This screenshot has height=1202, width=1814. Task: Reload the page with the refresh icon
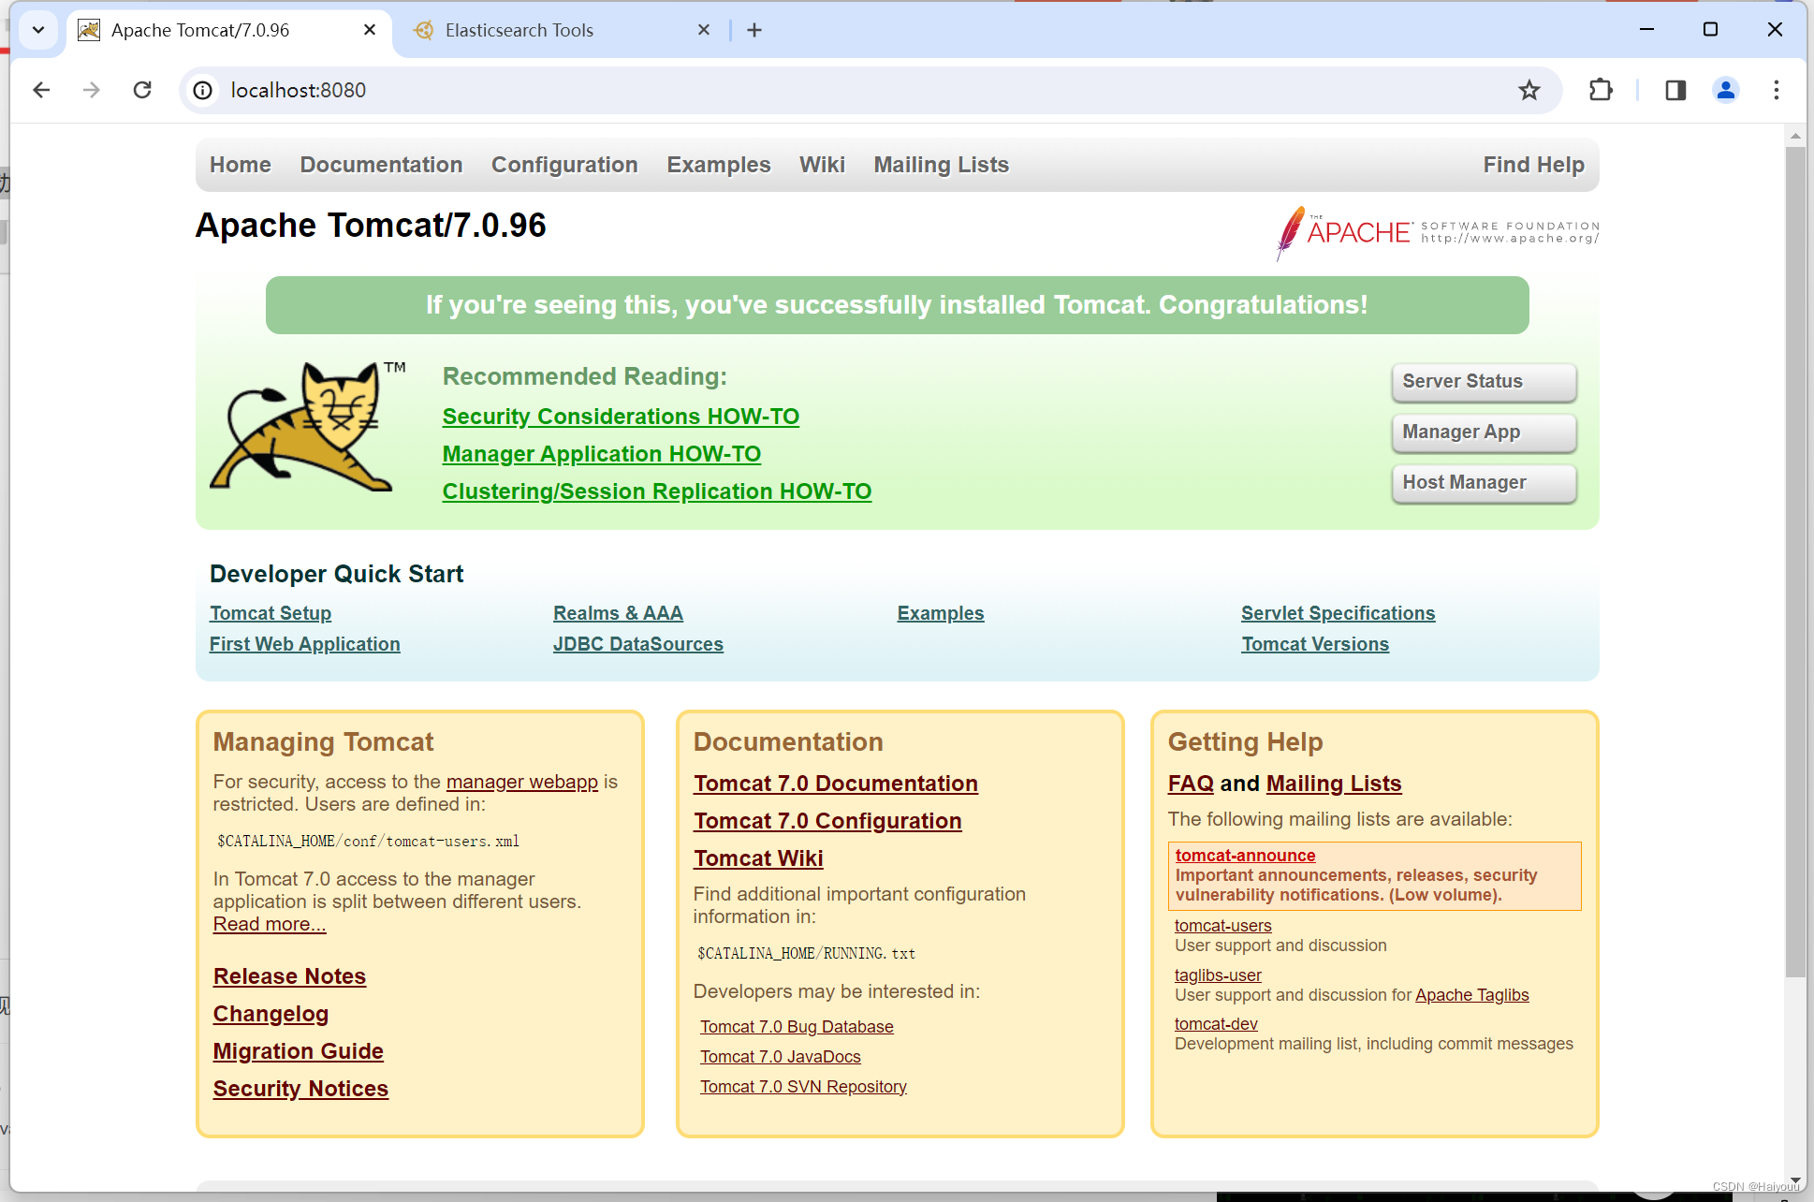[142, 90]
